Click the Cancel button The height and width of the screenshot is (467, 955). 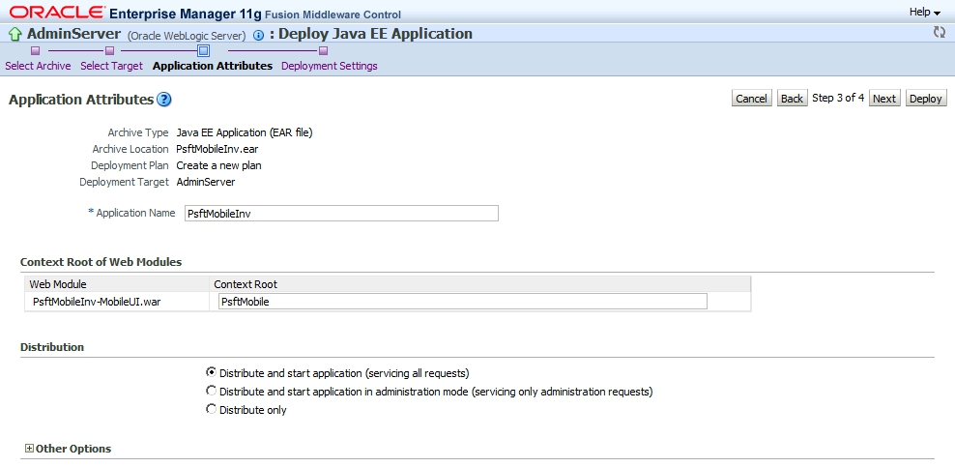pos(752,98)
